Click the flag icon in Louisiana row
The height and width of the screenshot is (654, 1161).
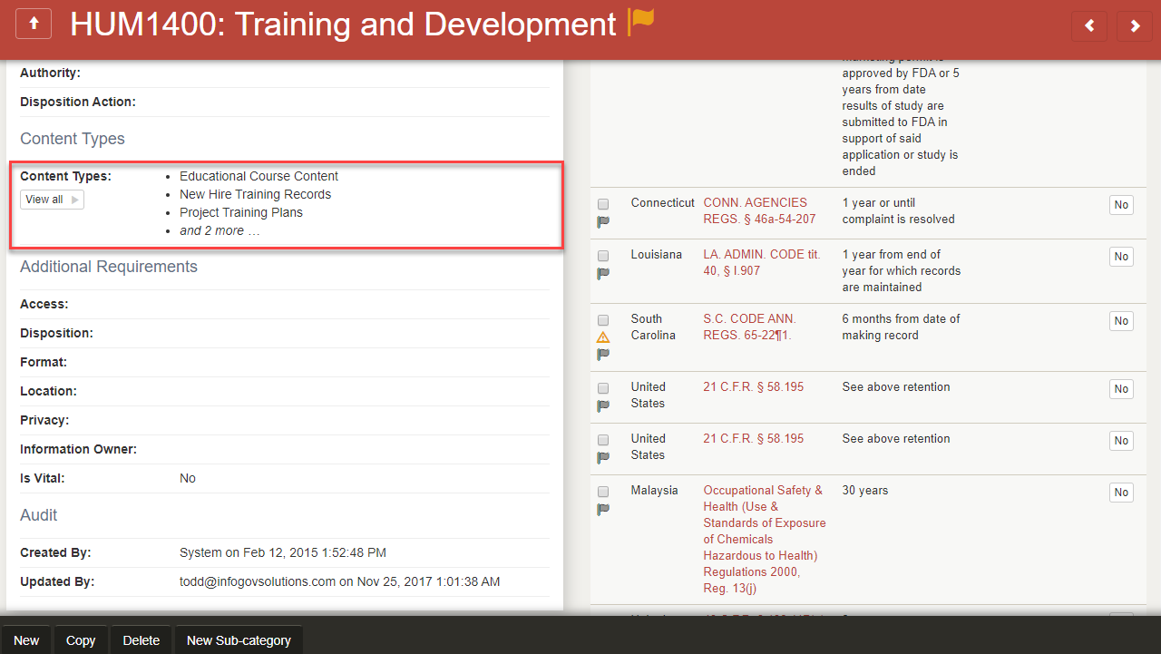click(603, 273)
